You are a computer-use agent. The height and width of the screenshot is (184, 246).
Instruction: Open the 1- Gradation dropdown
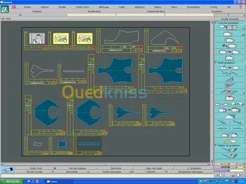[194, 168]
